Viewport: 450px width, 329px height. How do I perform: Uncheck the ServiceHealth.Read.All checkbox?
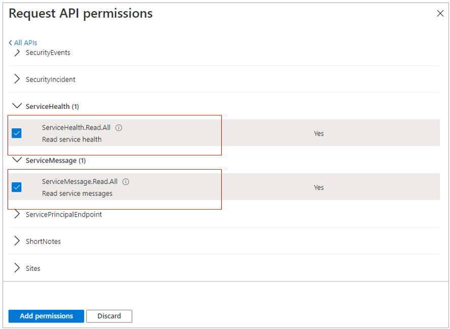click(17, 133)
